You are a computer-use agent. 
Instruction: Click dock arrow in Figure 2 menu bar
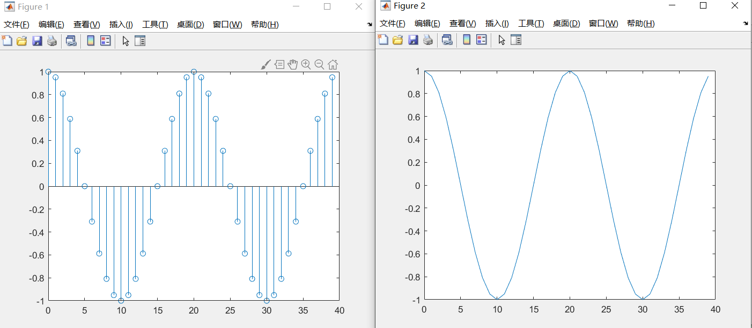(x=746, y=24)
